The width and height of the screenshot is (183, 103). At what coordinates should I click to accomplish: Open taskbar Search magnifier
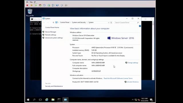(x=34, y=100)
